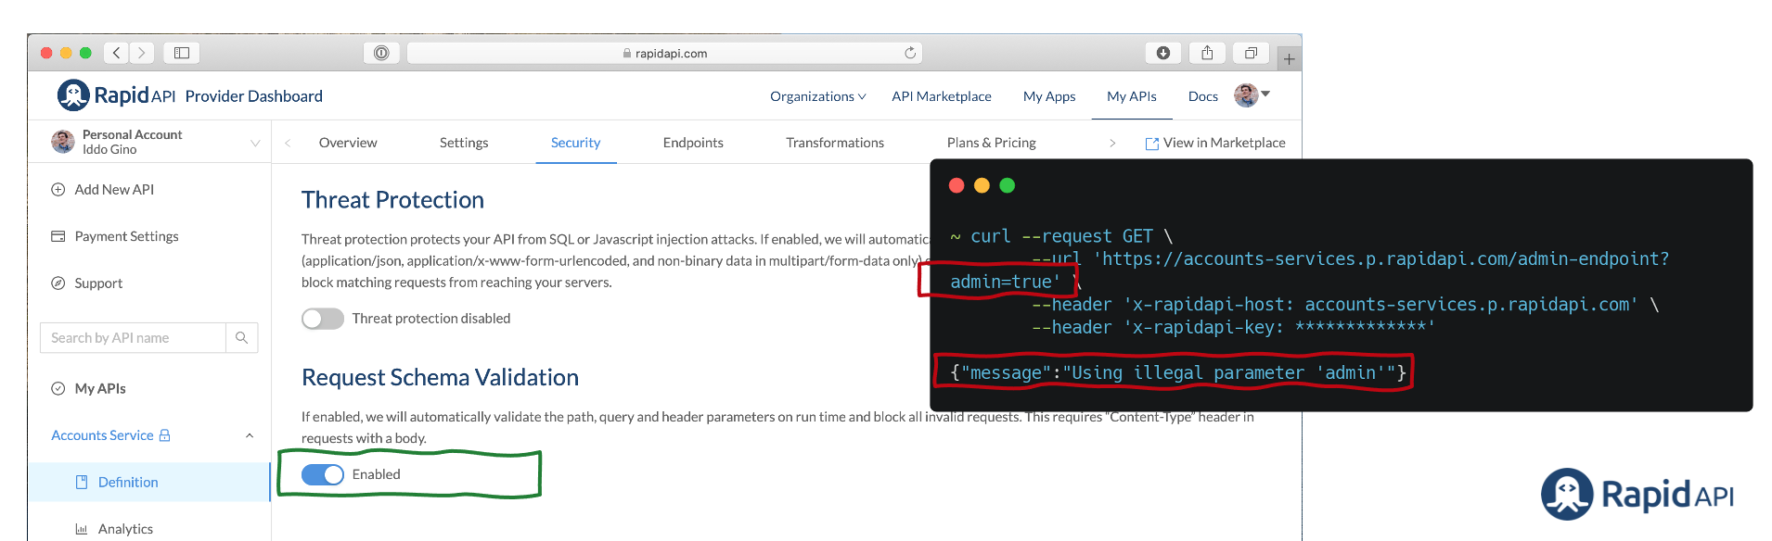
Task: Enable the Threat protection toggle
Action: (x=323, y=319)
